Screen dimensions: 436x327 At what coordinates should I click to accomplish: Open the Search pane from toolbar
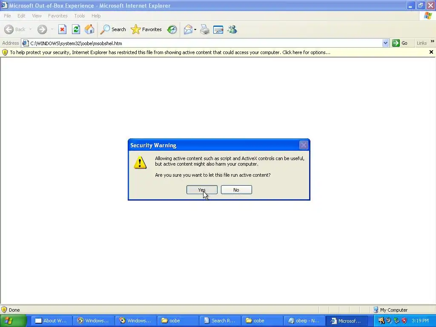tap(113, 29)
